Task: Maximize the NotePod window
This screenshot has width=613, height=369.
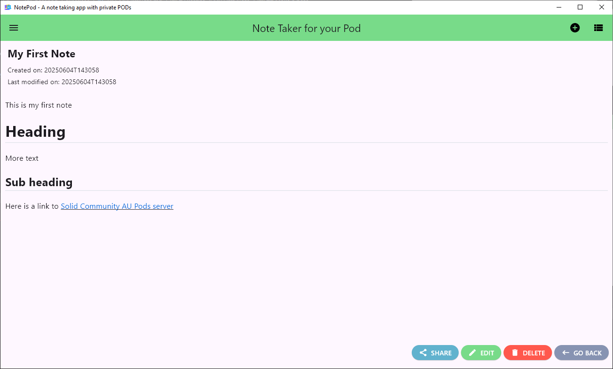Action: click(580, 7)
